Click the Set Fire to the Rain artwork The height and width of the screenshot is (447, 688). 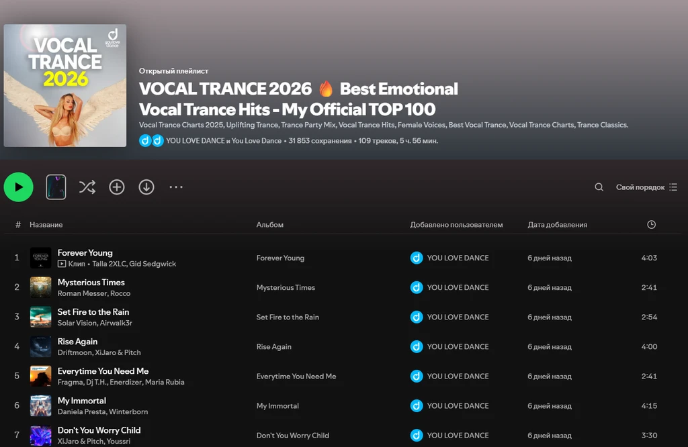[x=40, y=317]
